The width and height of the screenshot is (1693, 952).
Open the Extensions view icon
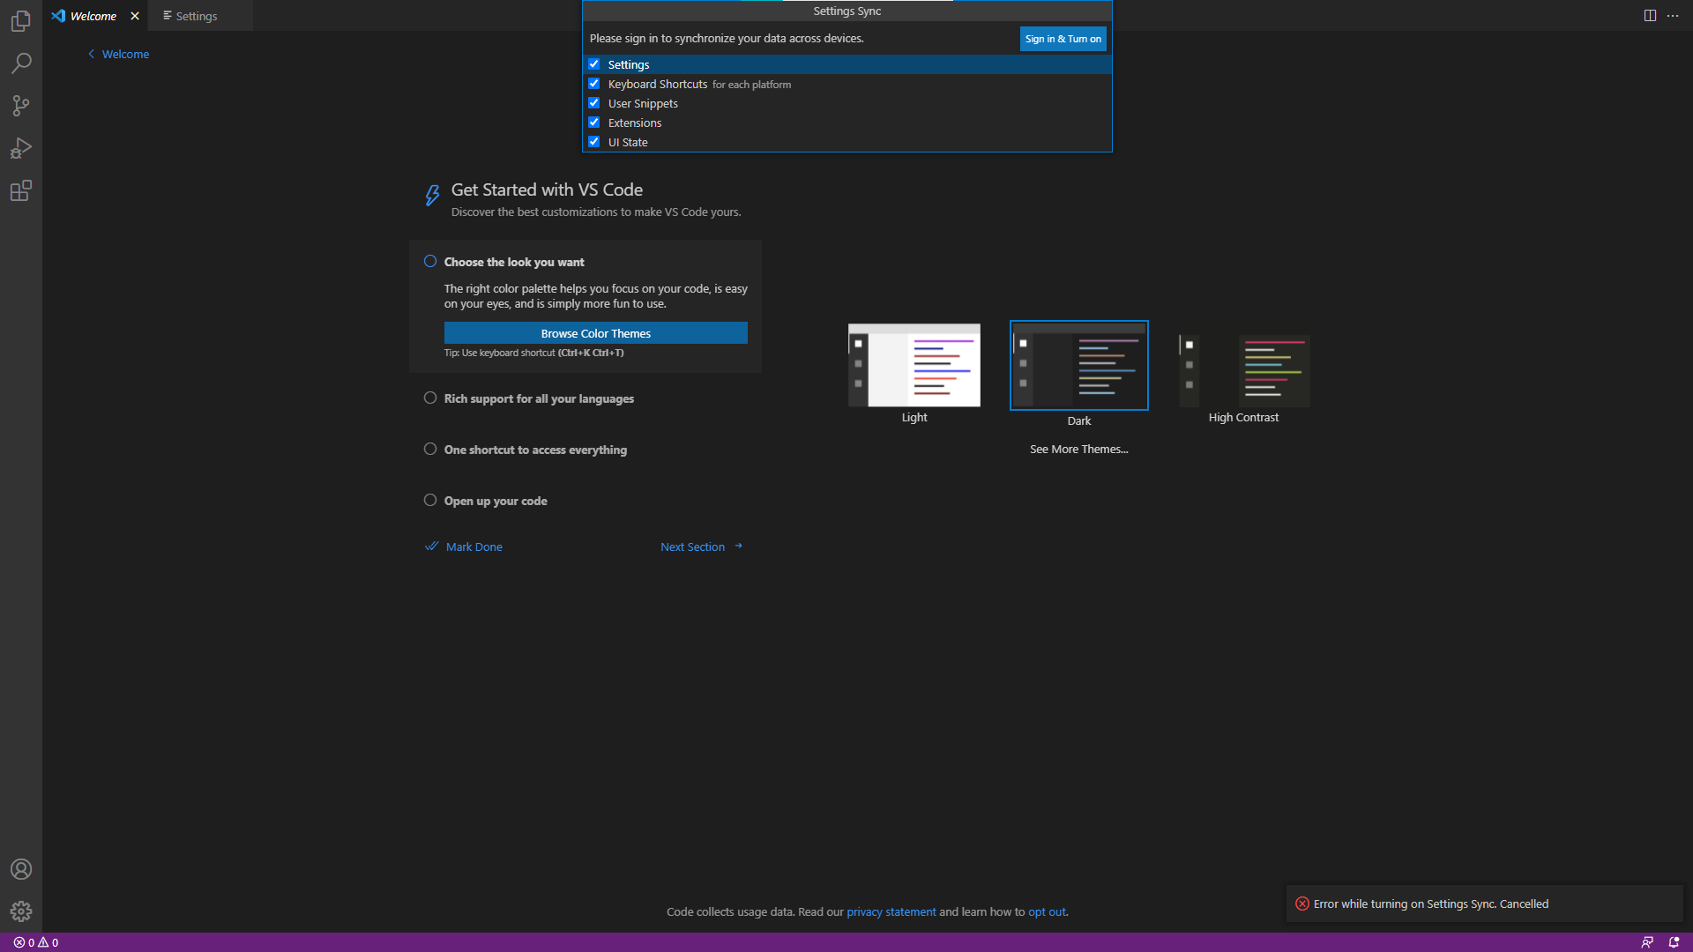pyautogui.click(x=21, y=190)
